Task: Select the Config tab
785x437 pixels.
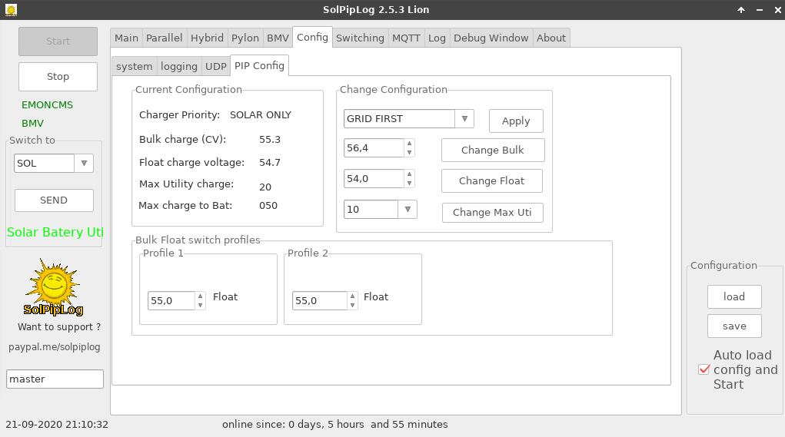Action: pyautogui.click(x=312, y=37)
